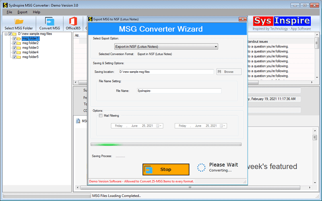Click the conversion progress bar
This screenshot has height=201, width=322.
[x=166, y=144]
